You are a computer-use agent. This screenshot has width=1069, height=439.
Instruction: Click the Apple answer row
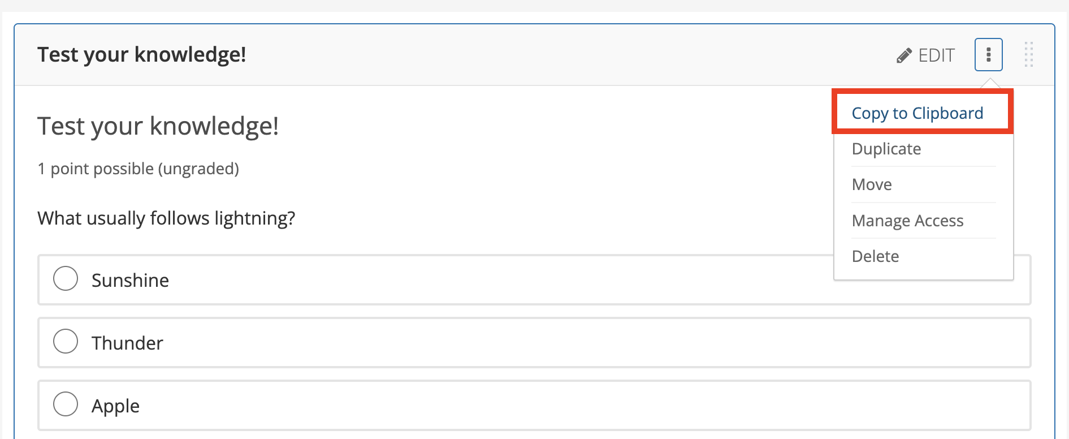click(x=396, y=406)
